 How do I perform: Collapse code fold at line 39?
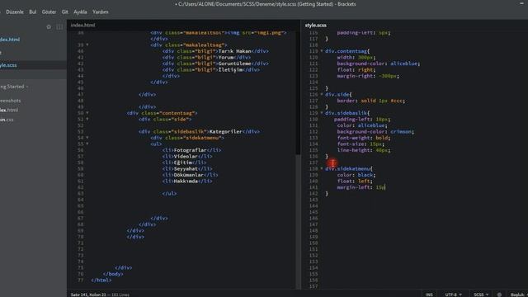coord(87,45)
